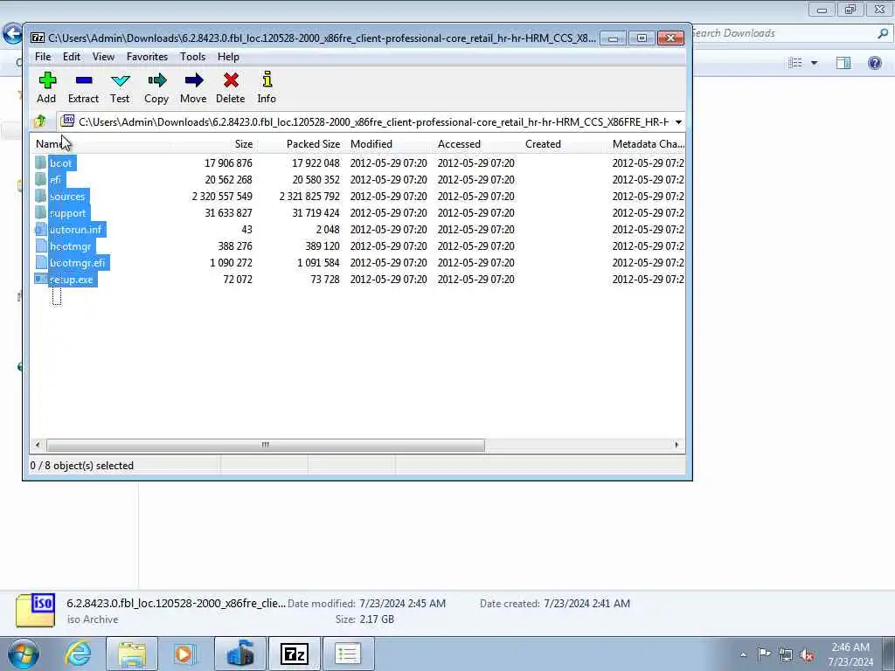The width and height of the screenshot is (895, 671).
Task: Click the ISO icon in address bar
Action: [68, 121]
